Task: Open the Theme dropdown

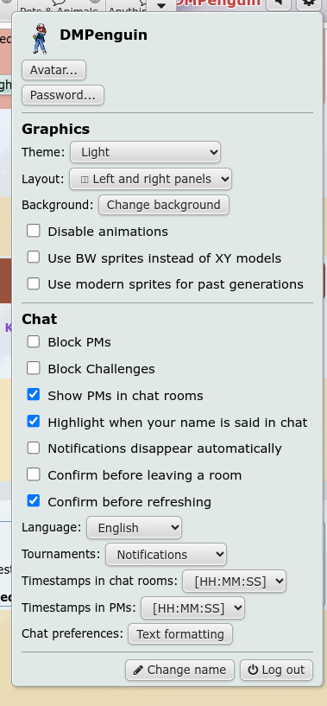Action: (145, 152)
